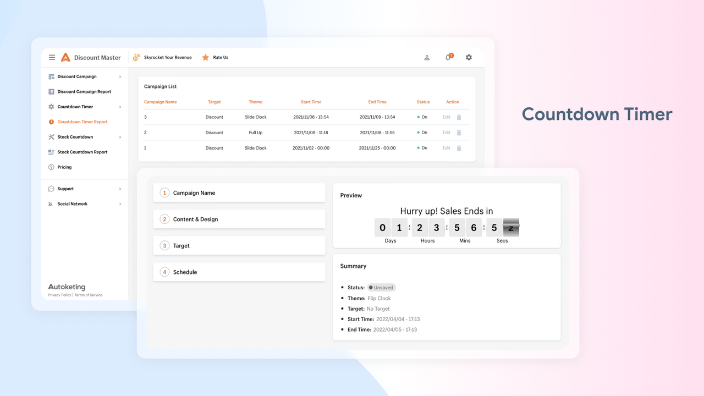Open the Pricing menu item

(64, 167)
